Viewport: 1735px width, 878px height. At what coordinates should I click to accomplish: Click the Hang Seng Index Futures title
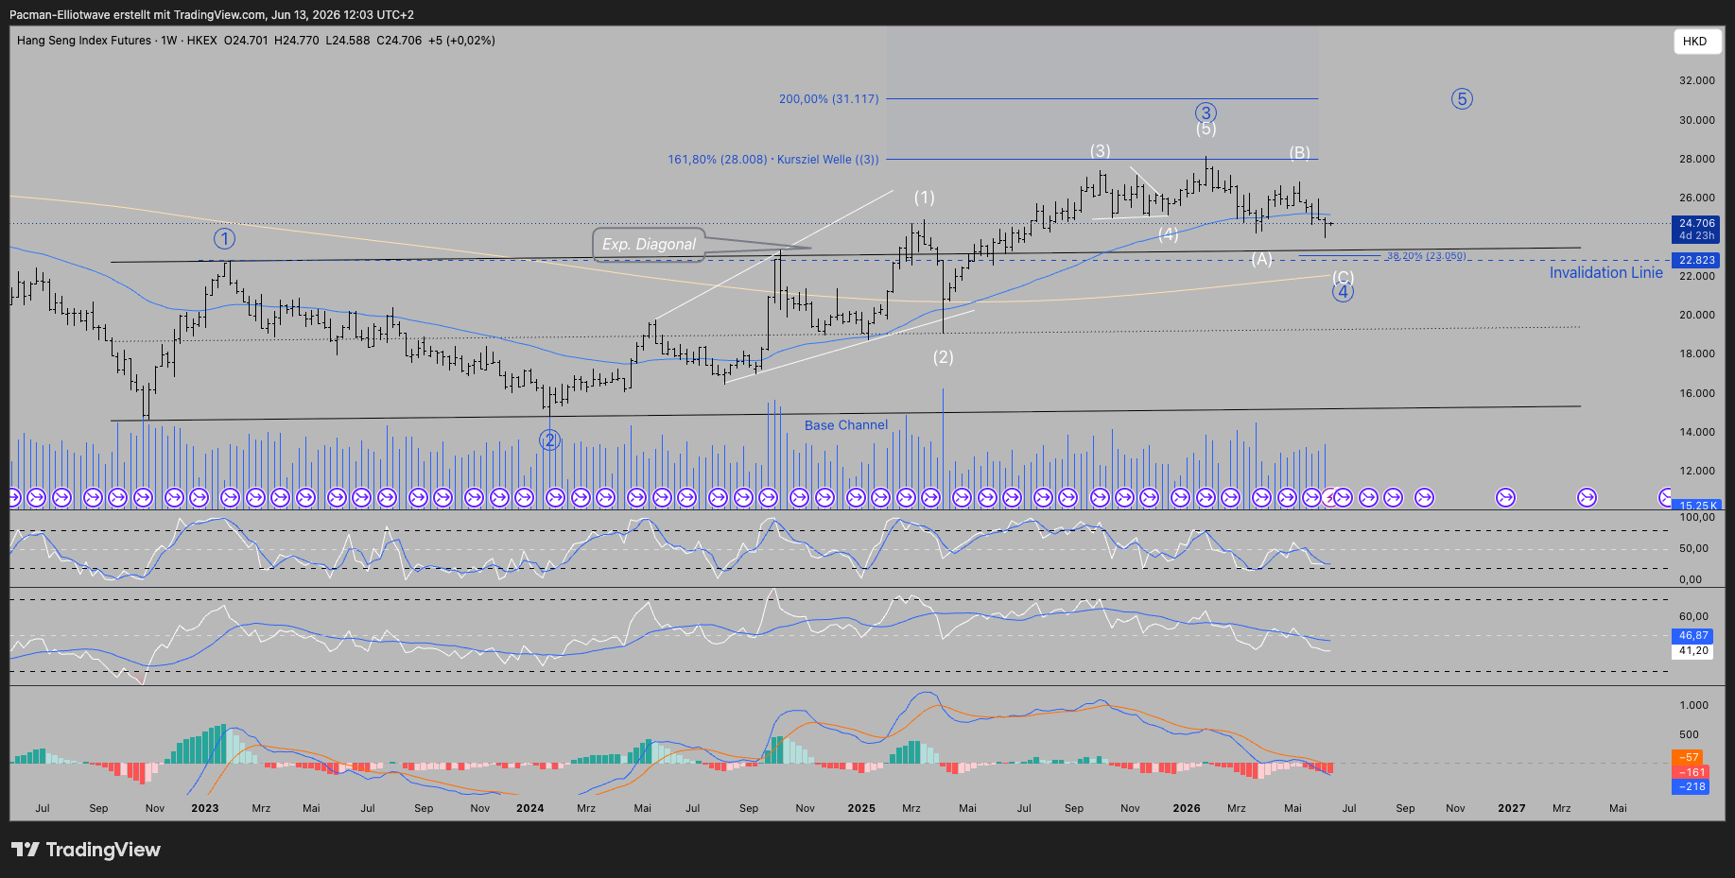(84, 41)
